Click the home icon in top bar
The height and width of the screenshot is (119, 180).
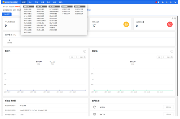tap(163, 2)
